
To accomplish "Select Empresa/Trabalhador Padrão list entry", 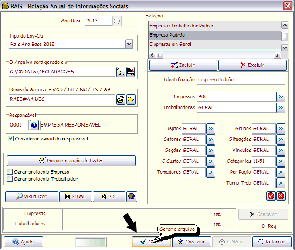I will coord(182,26).
